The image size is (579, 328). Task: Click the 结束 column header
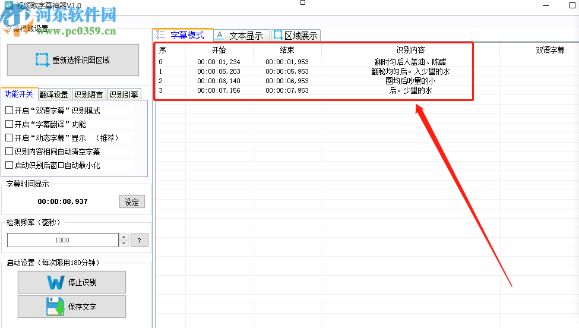tap(287, 50)
